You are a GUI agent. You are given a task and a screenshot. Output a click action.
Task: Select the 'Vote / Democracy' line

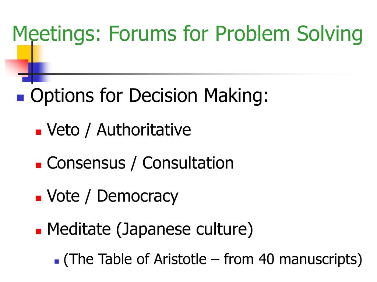(112, 196)
